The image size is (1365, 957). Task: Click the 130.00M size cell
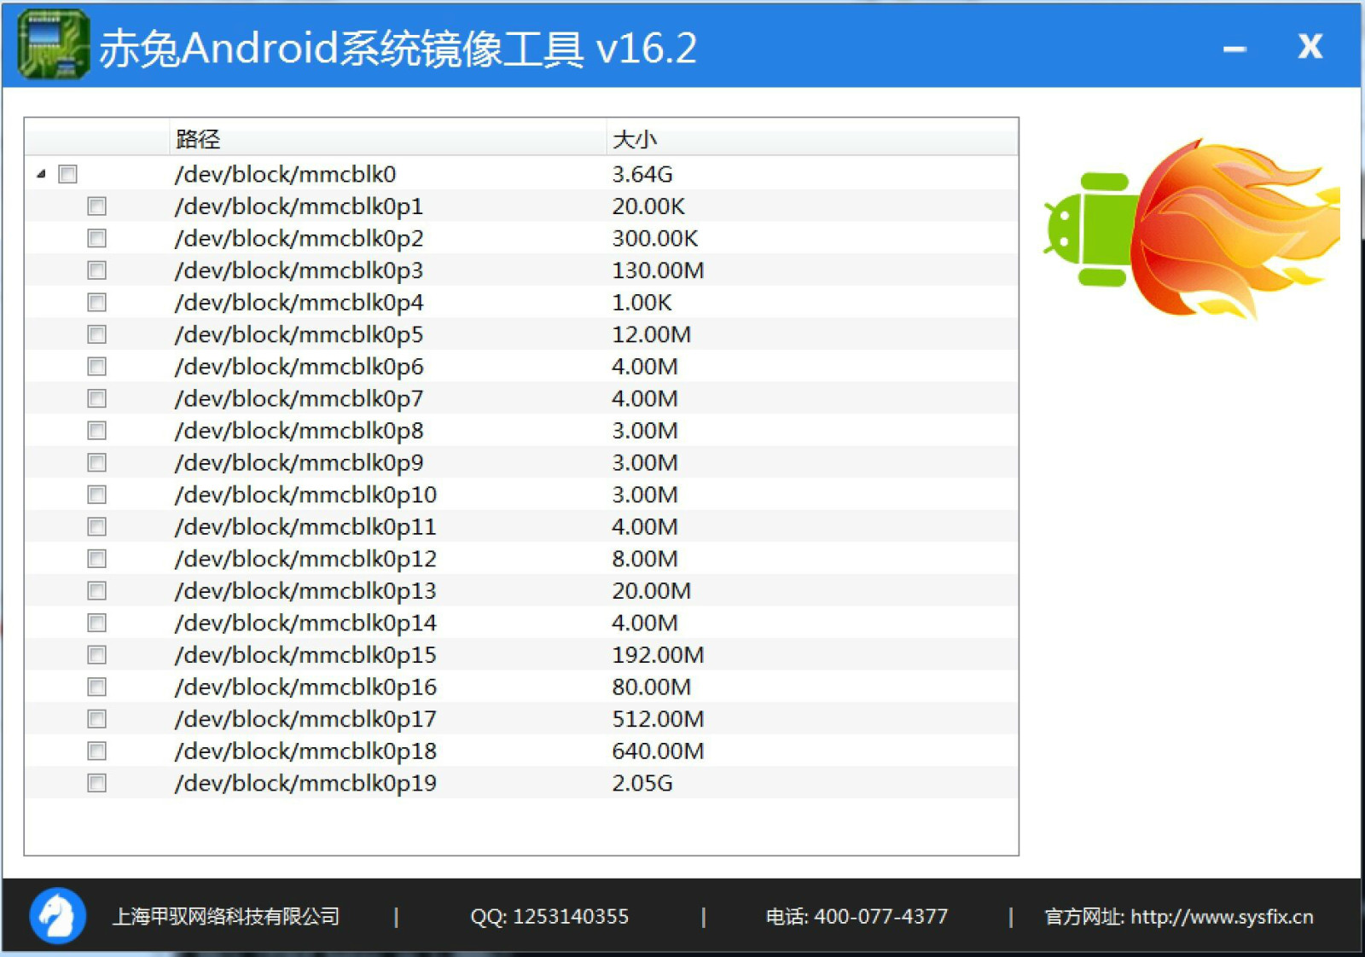click(658, 270)
